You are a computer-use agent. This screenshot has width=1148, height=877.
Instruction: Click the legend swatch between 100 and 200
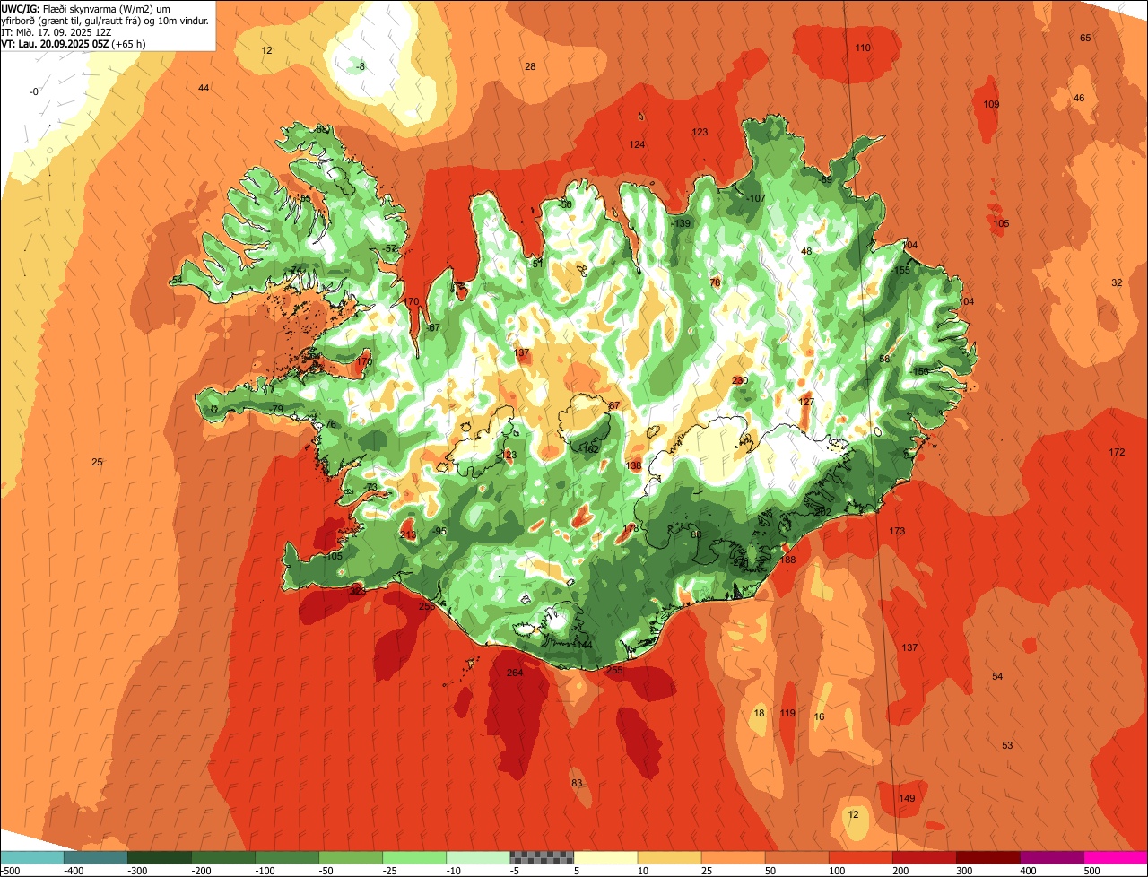860,857
